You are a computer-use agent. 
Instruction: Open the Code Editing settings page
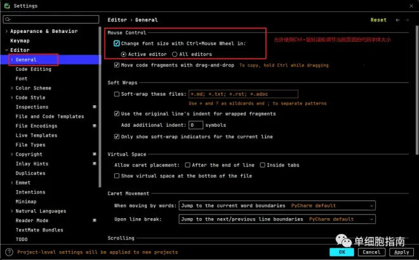pyautogui.click(x=33, y=69)
